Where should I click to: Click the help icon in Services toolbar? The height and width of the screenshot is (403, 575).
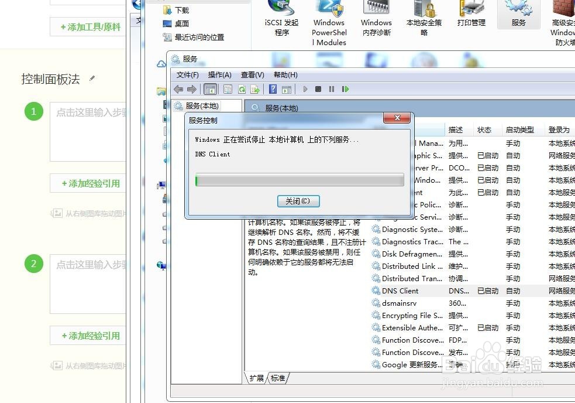[x=273, y=89]
